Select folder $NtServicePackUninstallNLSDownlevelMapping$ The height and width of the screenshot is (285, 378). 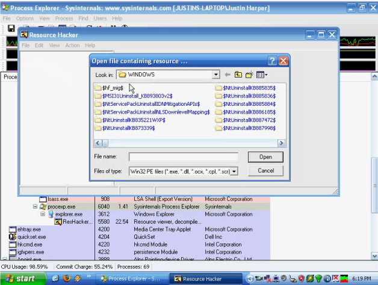(152, 112)
